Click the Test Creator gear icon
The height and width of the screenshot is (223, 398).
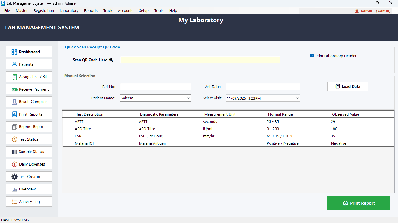pyautogui.click(x=15, y=177)
